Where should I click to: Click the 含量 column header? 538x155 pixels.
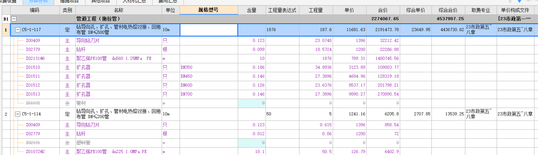pyautogui.click(x=251, y=10)
